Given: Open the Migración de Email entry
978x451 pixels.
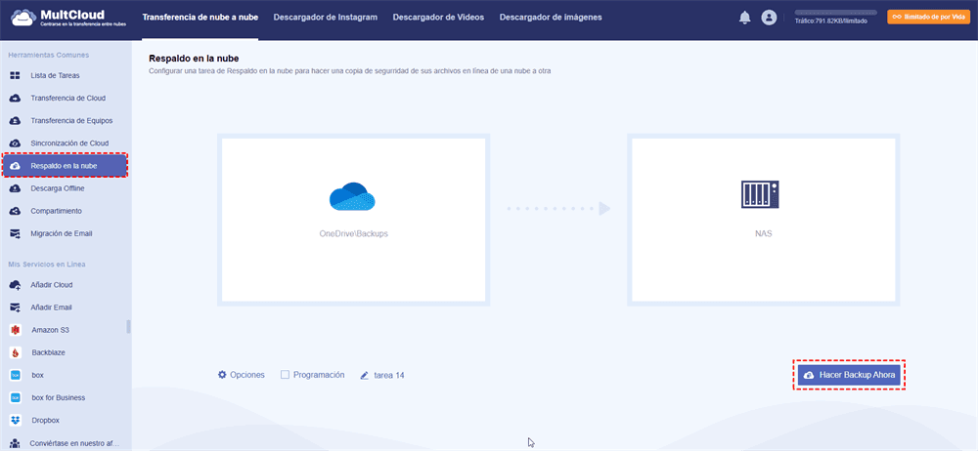Looking at the screenshot, I should tap(66, 233).
